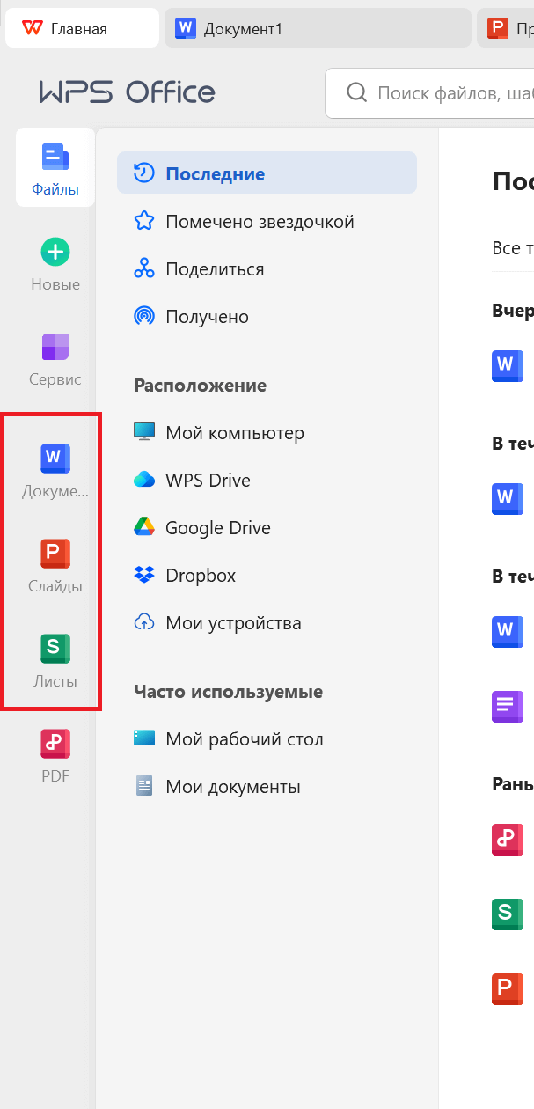The image size is (534, 1109).
Task: Click the magnifier icon in search box
Action: pos(355,93)
